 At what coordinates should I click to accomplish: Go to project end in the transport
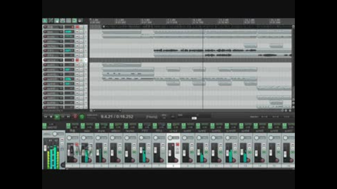(68, 117)
